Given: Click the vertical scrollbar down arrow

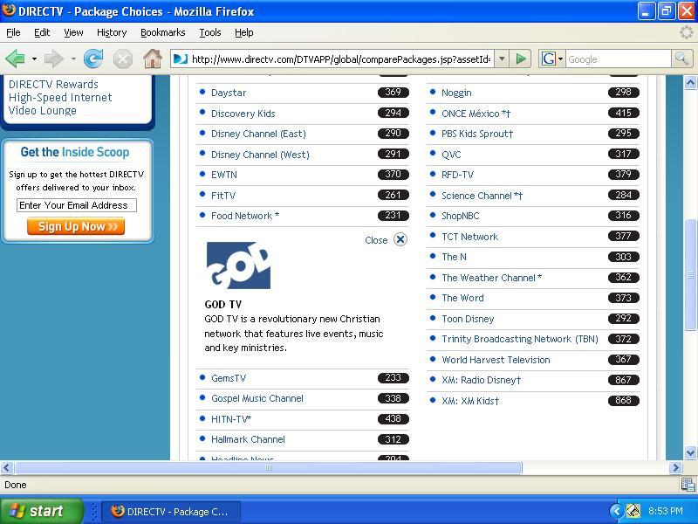Looking at the screenshot, I should pos(690,453).
